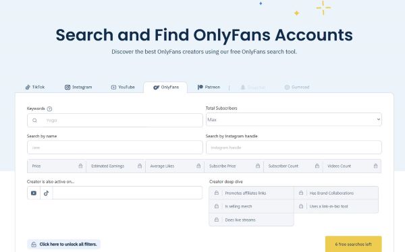Image resolution: width=405 pixels, height=252 pixels.
Task: Click the lock icon on Estimated Earnings
Action: pos(140,166)
